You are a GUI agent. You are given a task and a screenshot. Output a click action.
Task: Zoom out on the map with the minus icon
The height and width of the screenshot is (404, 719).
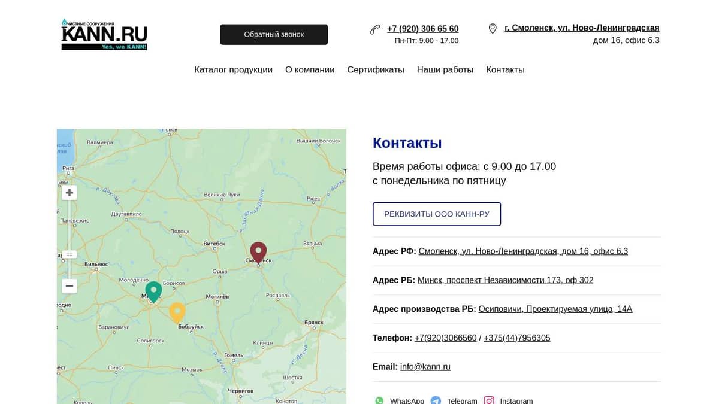(x=69, y=286)
